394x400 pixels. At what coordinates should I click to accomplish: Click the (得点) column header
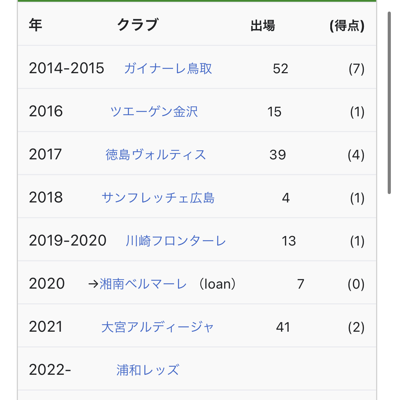[347, 26]
